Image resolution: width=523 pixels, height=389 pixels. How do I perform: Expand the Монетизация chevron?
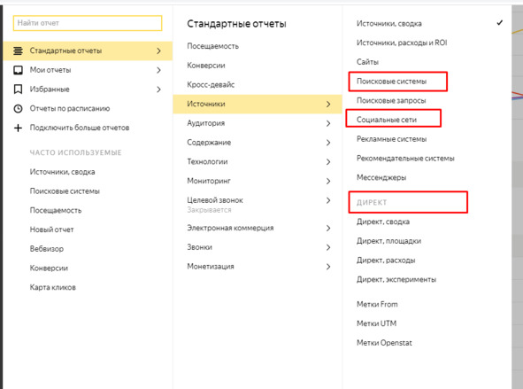(x=328, y=267)
